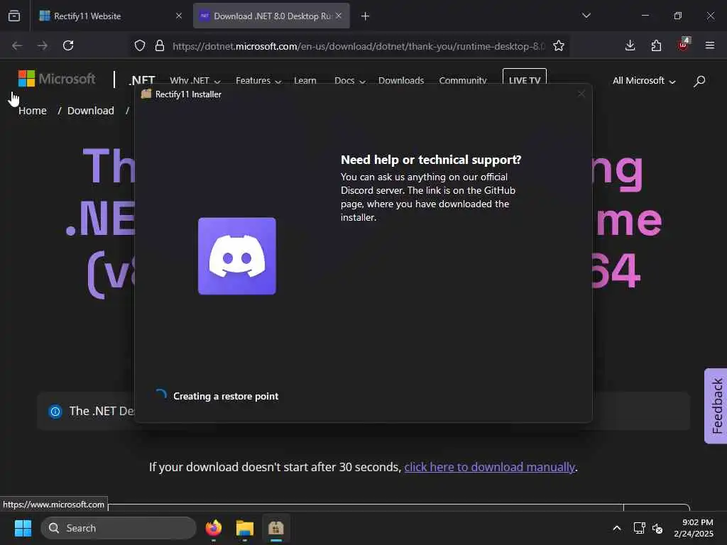The width and height of the screenshot is (727, 545).
Task: Click the Microsoft logo
Action: tap(57, 79)
